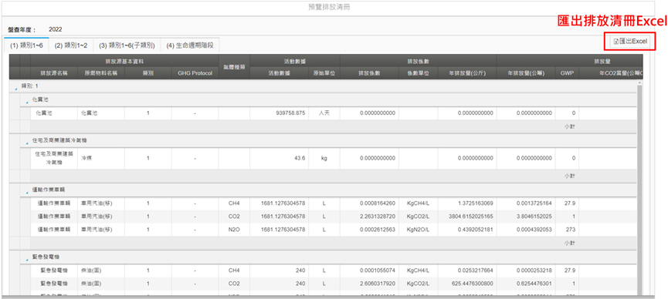Image resolution: width=668 pixels, height=299 pixels.
Task: Open the (3) 類別1~6(子類別) tab
Action: click(x=127, y=45)
